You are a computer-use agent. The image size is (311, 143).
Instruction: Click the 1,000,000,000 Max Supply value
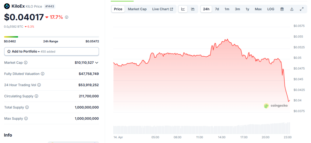pyautogui.click(x=87, y=118)
